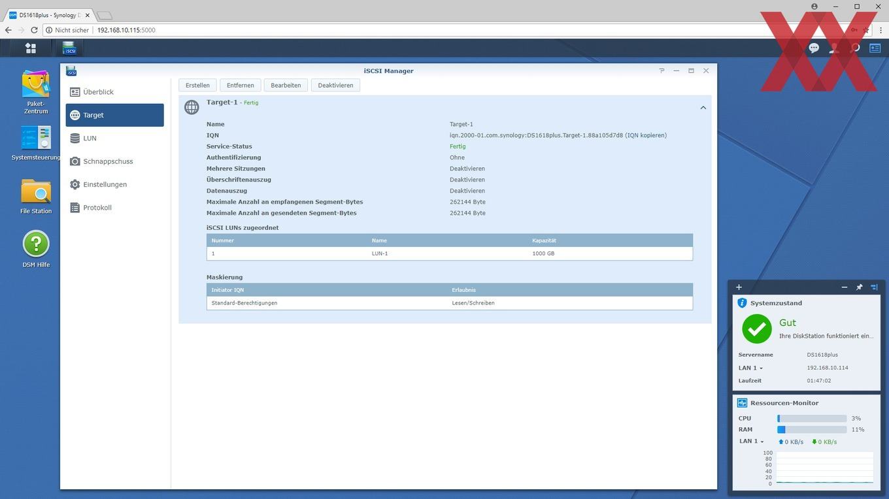Open the user account options icon
The width and height of the screenshot is (889, 499).
point(834,48)
